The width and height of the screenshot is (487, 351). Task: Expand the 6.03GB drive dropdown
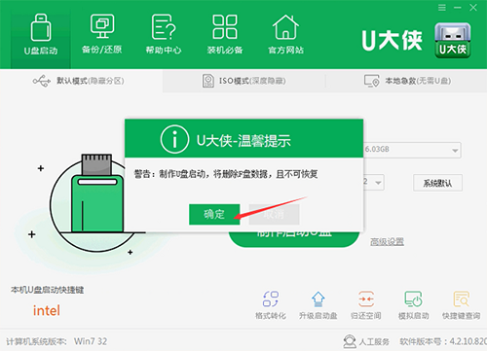[x=412, y=150]
